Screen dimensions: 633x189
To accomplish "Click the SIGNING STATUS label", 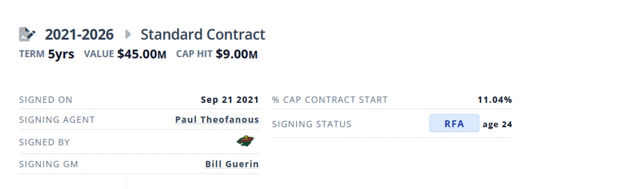I will pos(311,124).
